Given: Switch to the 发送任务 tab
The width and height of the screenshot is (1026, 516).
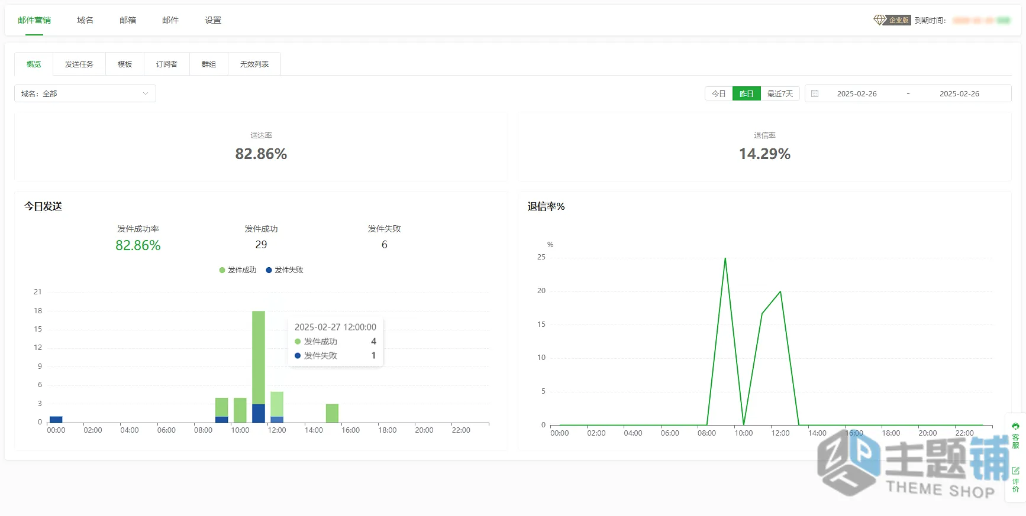Looking at the screenshot, I should (79, 64).
